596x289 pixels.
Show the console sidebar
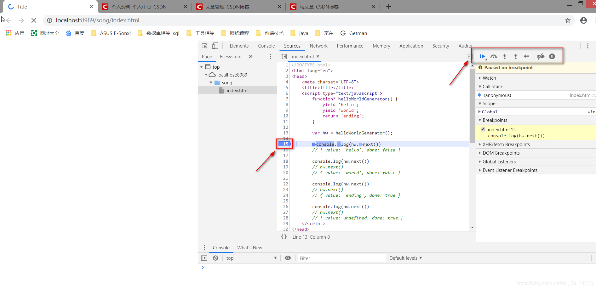[204, 258]
